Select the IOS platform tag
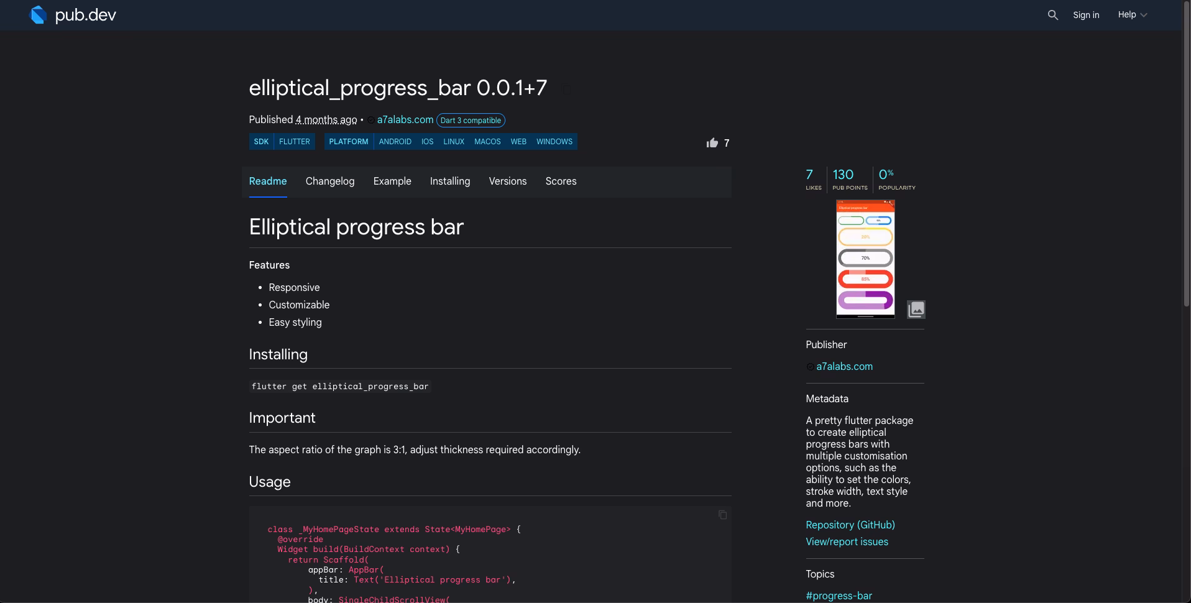The height and width of the screenshot is (603, 1191). pos(427,142)
